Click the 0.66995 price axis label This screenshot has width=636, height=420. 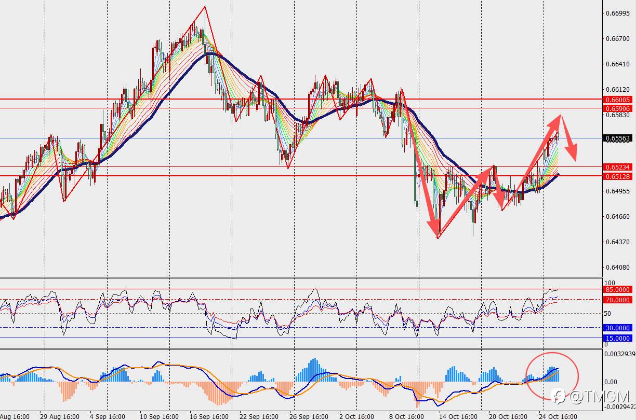[618, 13]
